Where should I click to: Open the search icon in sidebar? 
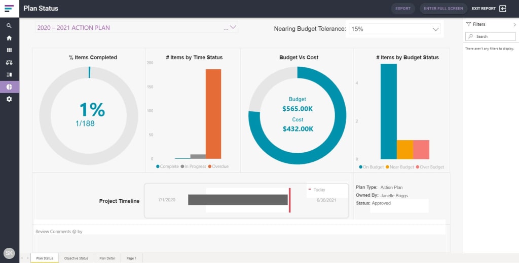coord(9,26)
